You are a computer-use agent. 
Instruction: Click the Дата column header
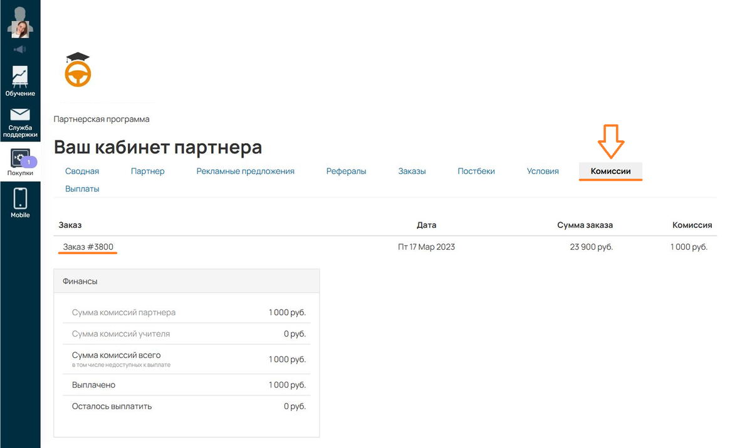[x=427, y=225]
